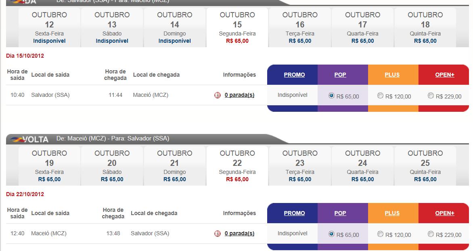The height and width of the screenshot is (251, 473).
Task: Select outbound OPEN+ fare R$ 229,00
Action: pos(431,96)
